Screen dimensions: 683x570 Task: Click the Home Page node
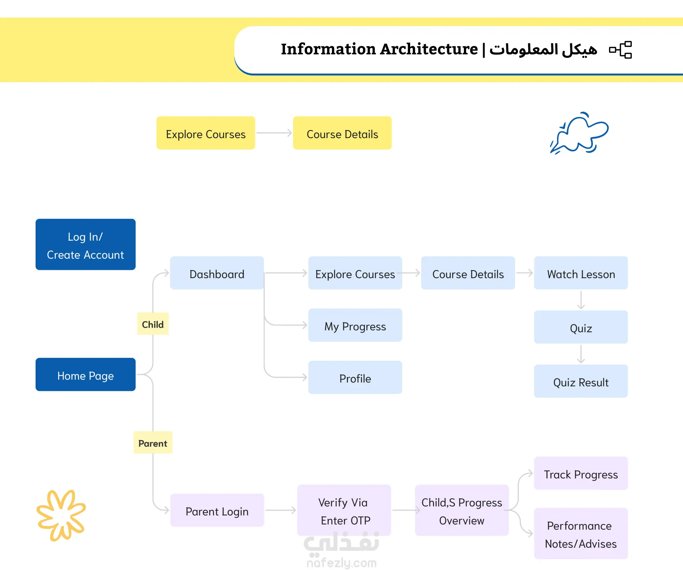tap(85, 375)
